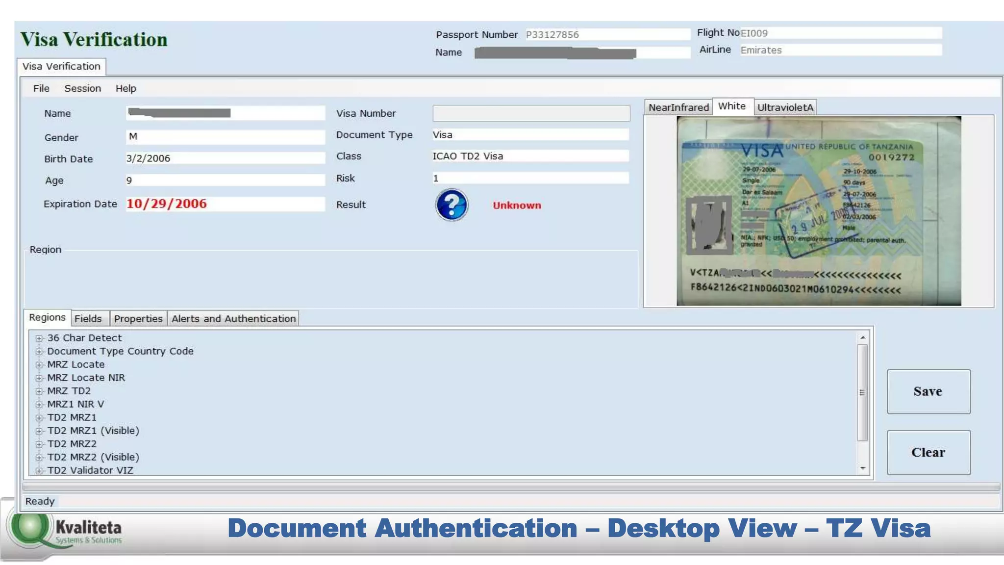Expand the MRZ1 NIR V node
This screenshot has height=565, width=1004.
(39, 405)
